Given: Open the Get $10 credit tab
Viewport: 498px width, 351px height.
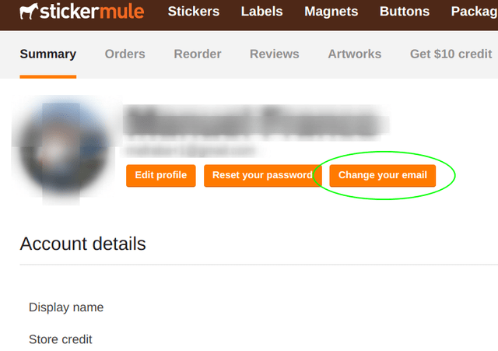Looking at the screenshot, I should [x=451, y=54].
